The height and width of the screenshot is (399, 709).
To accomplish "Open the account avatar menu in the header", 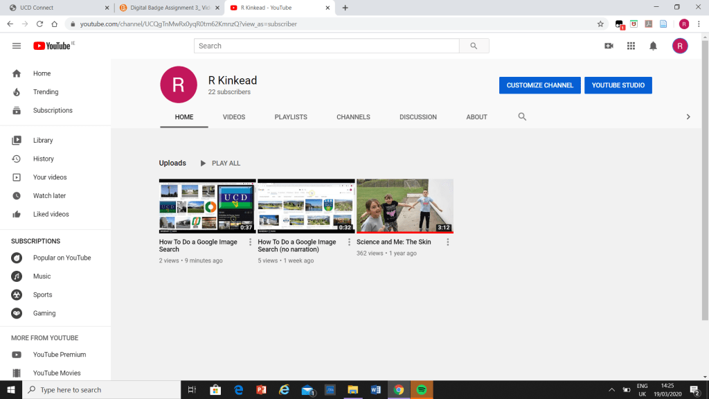I will tap(680, 46).
